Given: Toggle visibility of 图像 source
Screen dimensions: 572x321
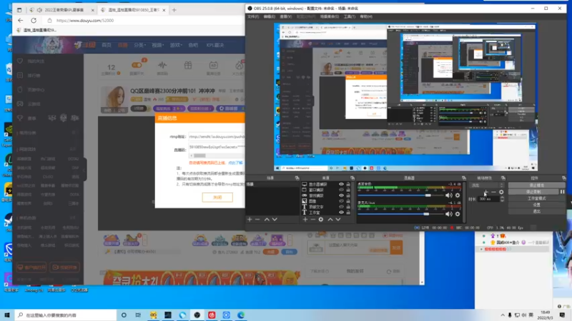Looking at the screenshot, I should coord(341,201).
